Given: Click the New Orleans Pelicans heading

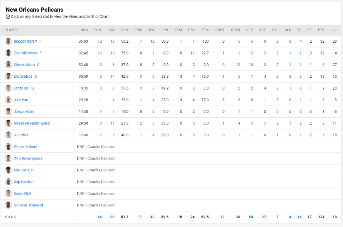Looking at the screenshot, I should tap(34, 10).
